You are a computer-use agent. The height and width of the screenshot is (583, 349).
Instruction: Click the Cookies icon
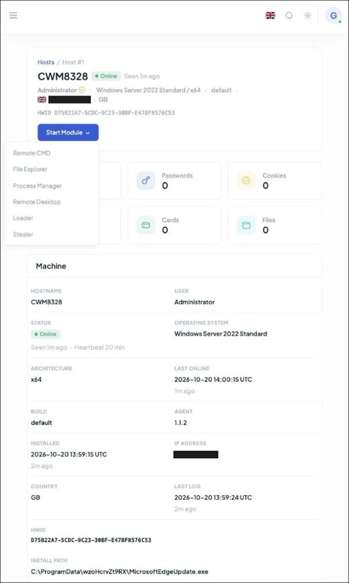[x=246, y=180]
